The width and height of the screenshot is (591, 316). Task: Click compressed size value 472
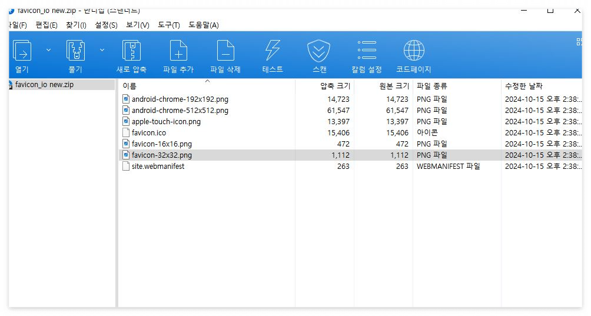[343, 144]
